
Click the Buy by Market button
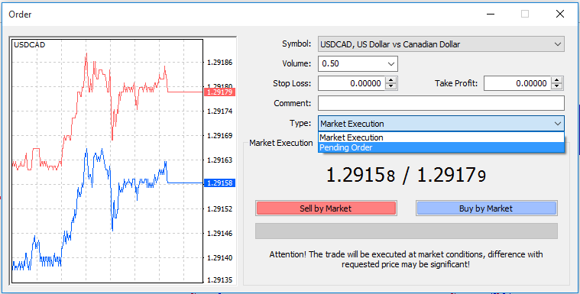[x=486, y=208]
